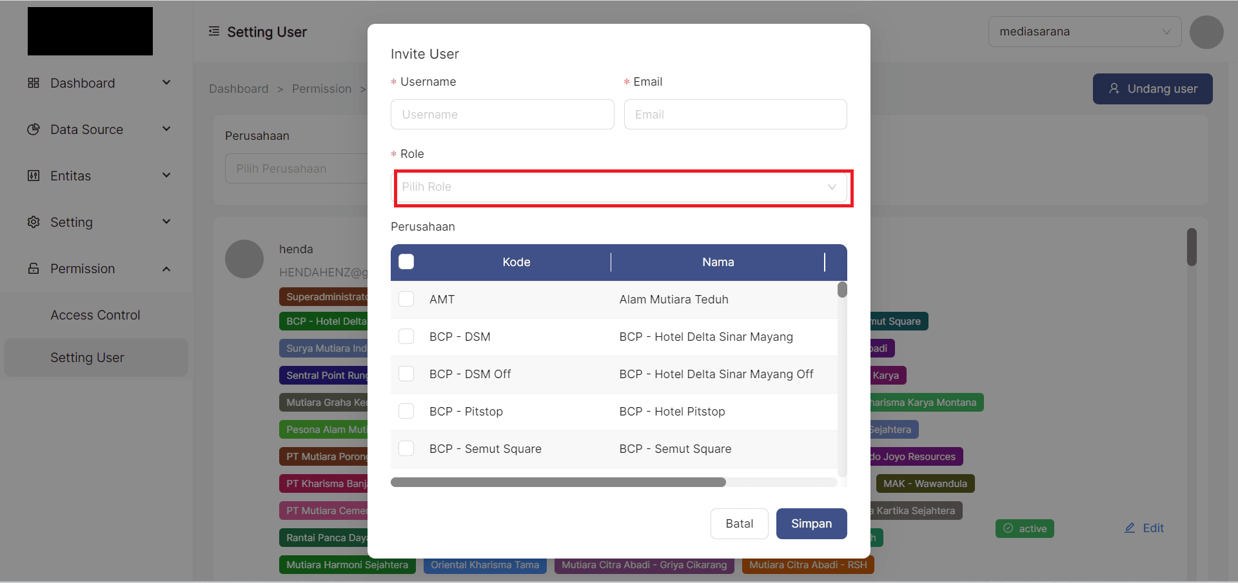The image size is (1238, 583).
Task: Click the Dashboard grid icon in sidebar
Action: pyautogui.click(x=34, y=83)
